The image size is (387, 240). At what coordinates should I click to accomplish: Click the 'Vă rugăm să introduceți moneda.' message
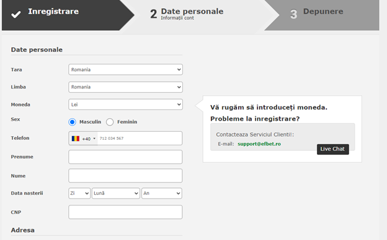(x=269, y=108)
